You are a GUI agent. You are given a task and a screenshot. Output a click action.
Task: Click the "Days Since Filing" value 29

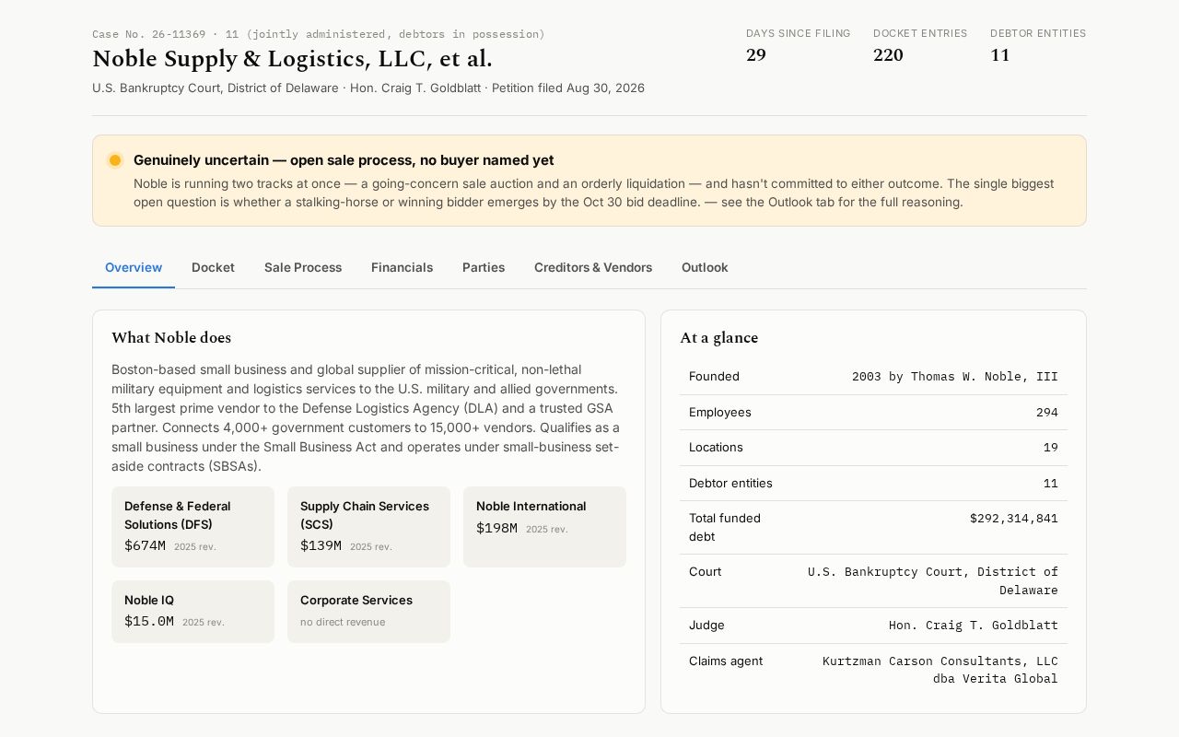coord(756,55)
